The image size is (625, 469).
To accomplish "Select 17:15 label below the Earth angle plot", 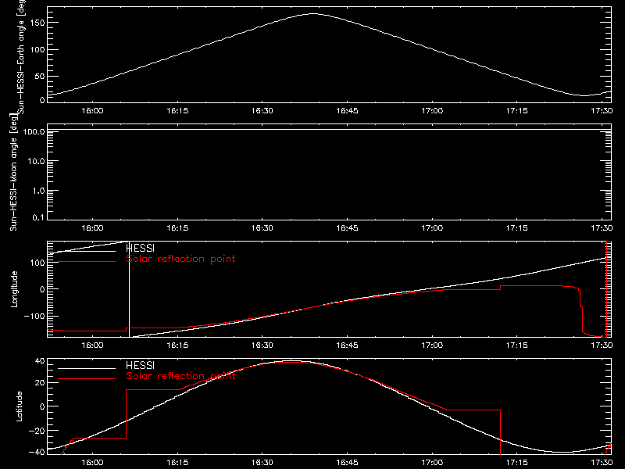I will pyautogui.click(x=517, y=110).
